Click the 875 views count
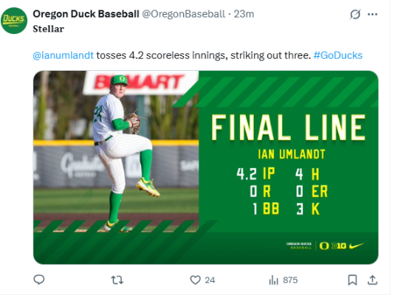The width and height of the screenshot is (395, 295). (290, 280)
